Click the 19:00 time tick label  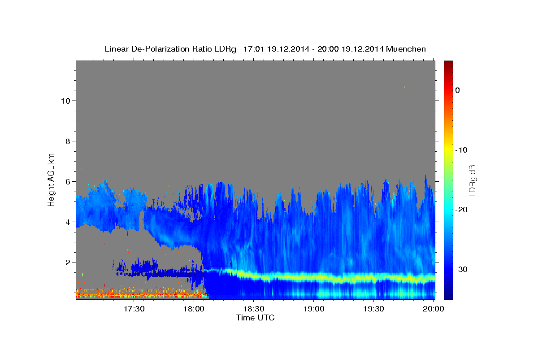[314, 309]
